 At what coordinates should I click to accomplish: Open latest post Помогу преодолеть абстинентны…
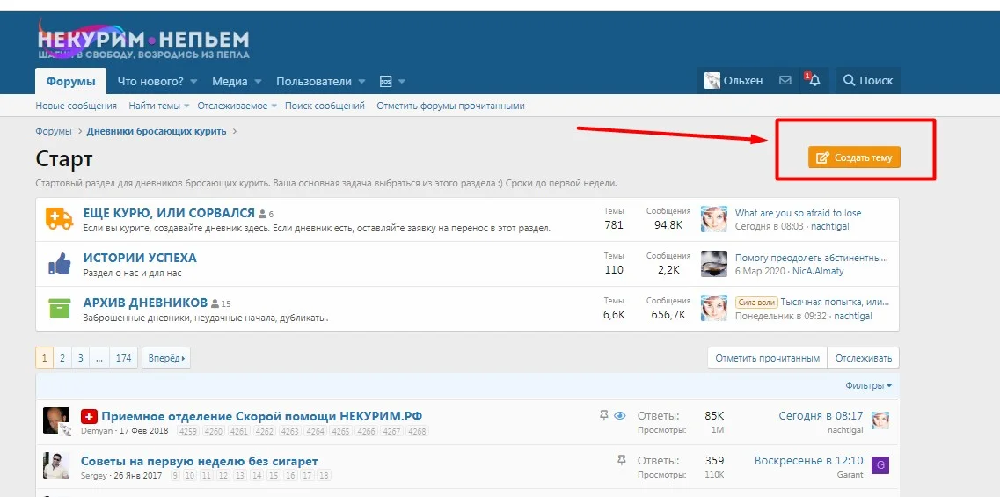[811, 258]
